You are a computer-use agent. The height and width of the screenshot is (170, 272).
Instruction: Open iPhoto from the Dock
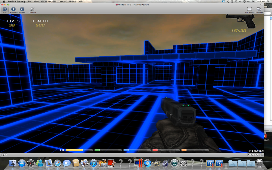[103, 163]
